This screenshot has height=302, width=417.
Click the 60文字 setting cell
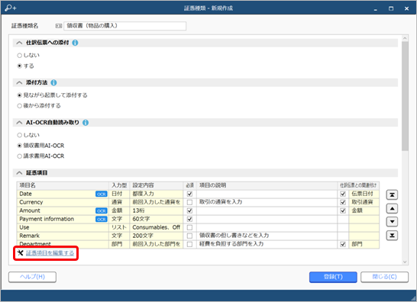pyautogui.click(x=157, y=219)
